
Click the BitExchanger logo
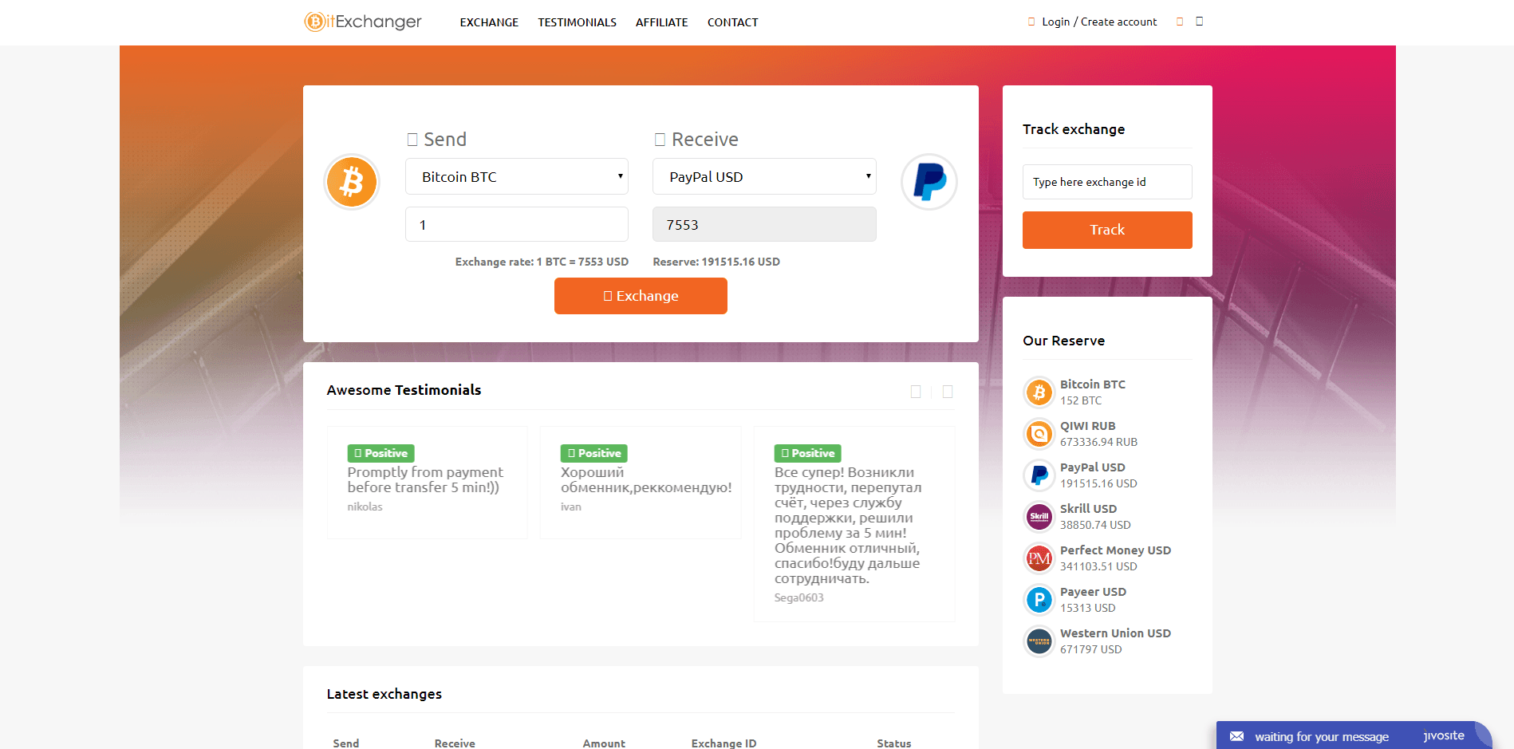(362, 22)
